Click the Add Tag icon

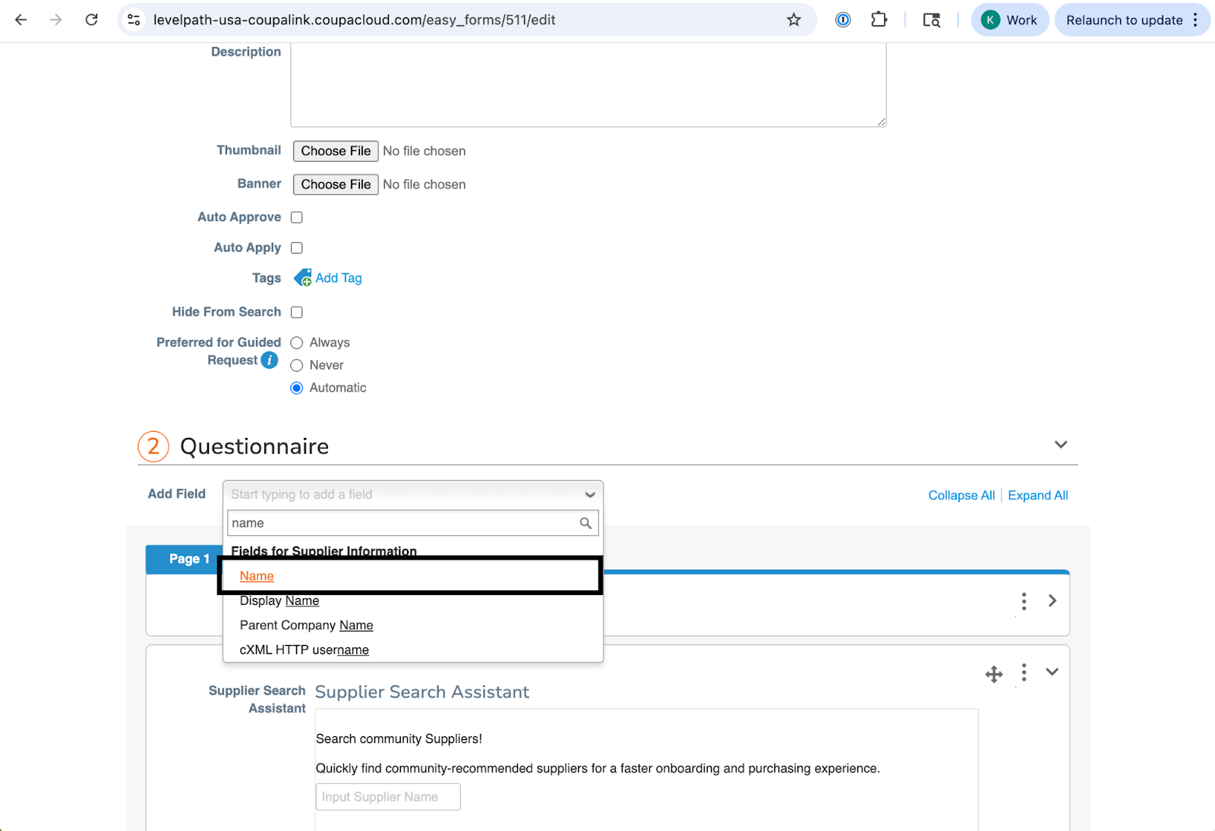[302, 278]
